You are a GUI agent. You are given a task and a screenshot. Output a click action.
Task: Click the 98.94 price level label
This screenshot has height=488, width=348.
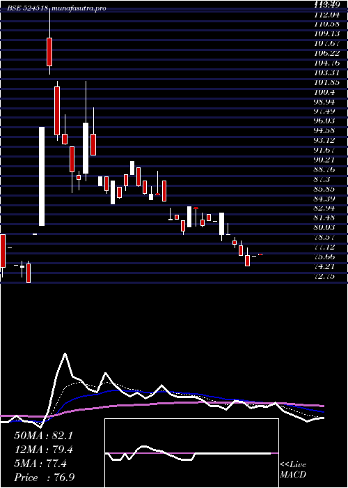click(x=325, y=102)
